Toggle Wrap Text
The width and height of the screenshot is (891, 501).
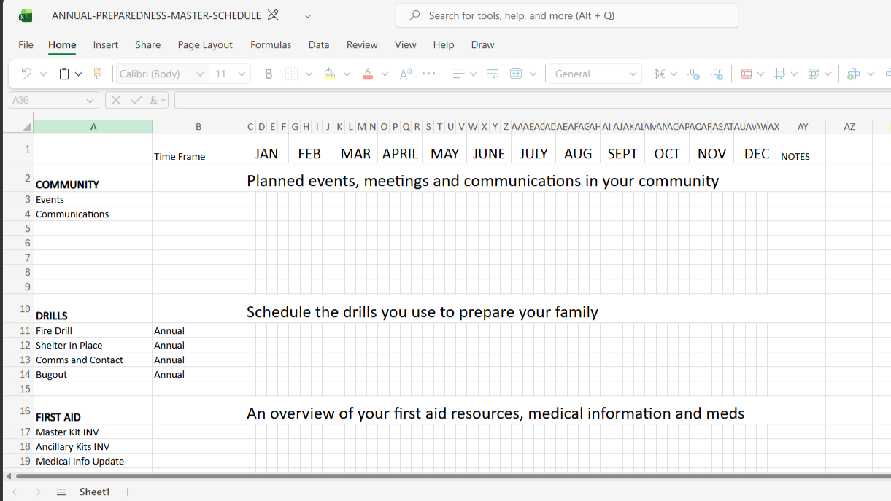(492, 74)
